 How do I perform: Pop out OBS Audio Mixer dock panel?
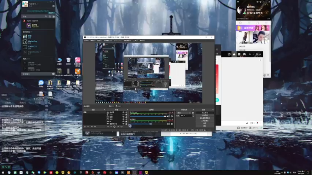(174, 110)
